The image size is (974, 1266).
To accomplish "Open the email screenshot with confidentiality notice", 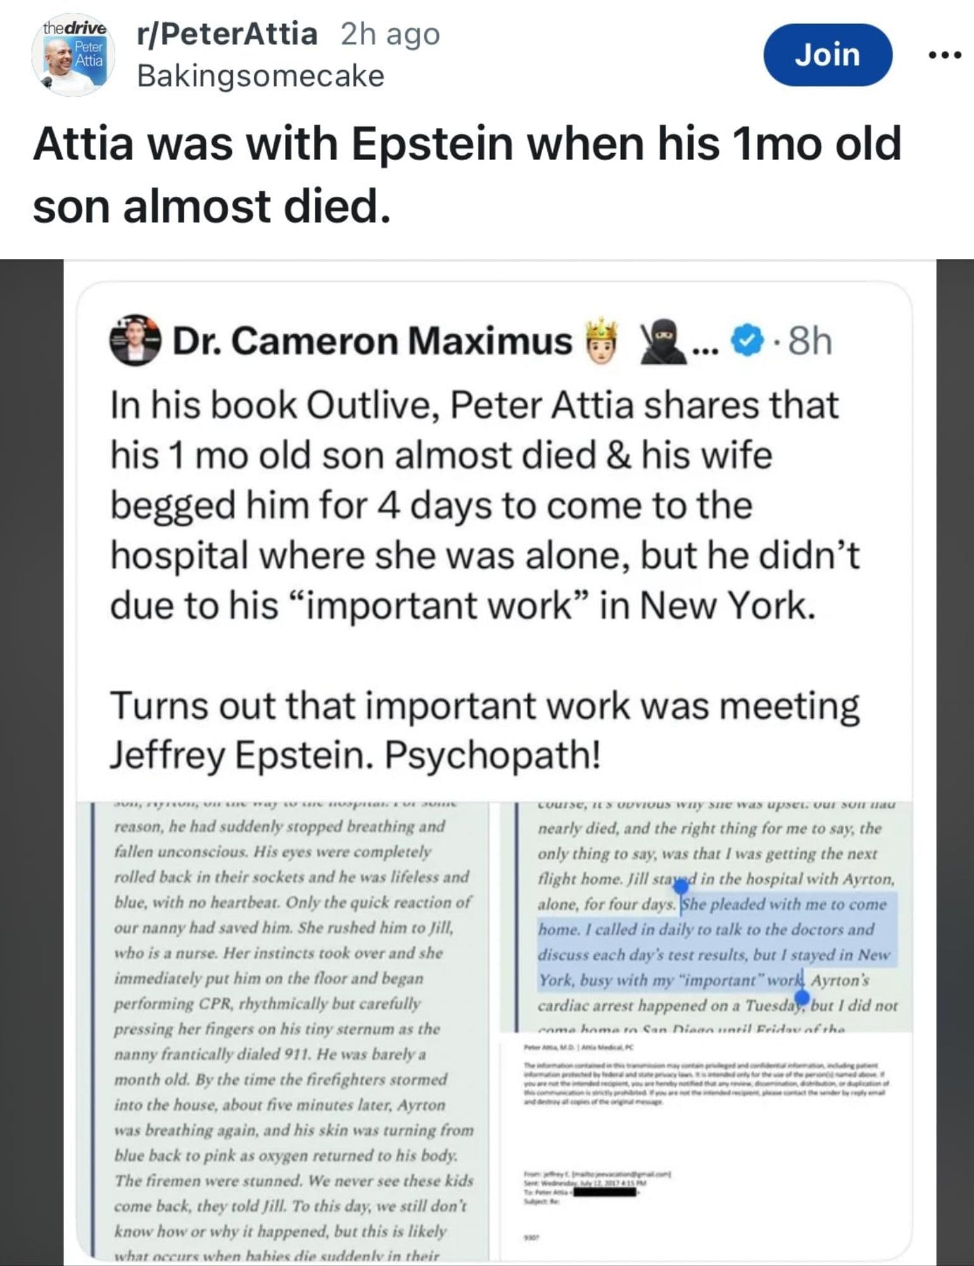I will (x=706, y=1139).
